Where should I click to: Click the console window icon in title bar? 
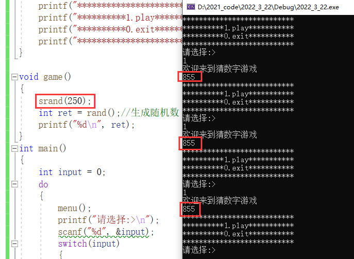191,7
